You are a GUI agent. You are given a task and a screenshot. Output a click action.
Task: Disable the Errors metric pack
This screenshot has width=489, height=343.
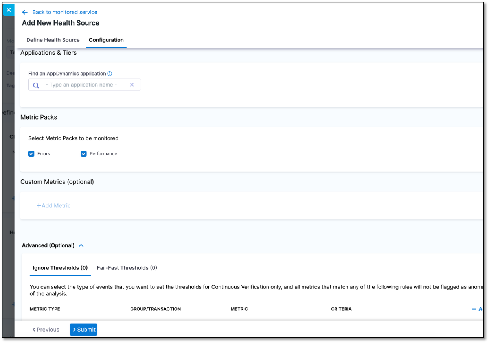31,153
